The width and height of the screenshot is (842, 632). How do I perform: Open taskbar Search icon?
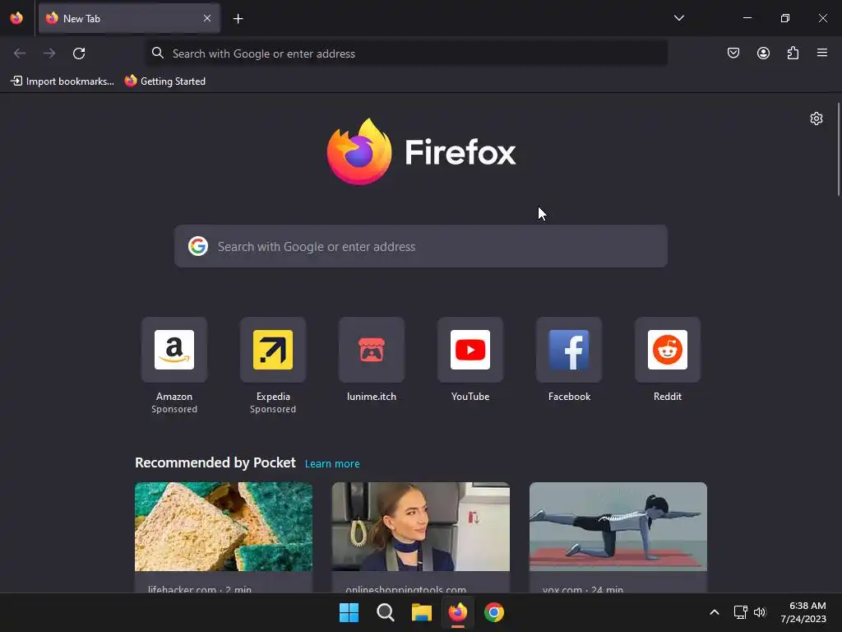pos(385,612)
